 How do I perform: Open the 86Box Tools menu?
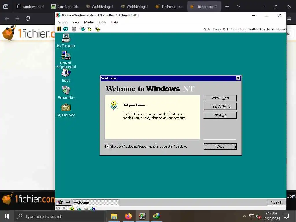point(102,22)
